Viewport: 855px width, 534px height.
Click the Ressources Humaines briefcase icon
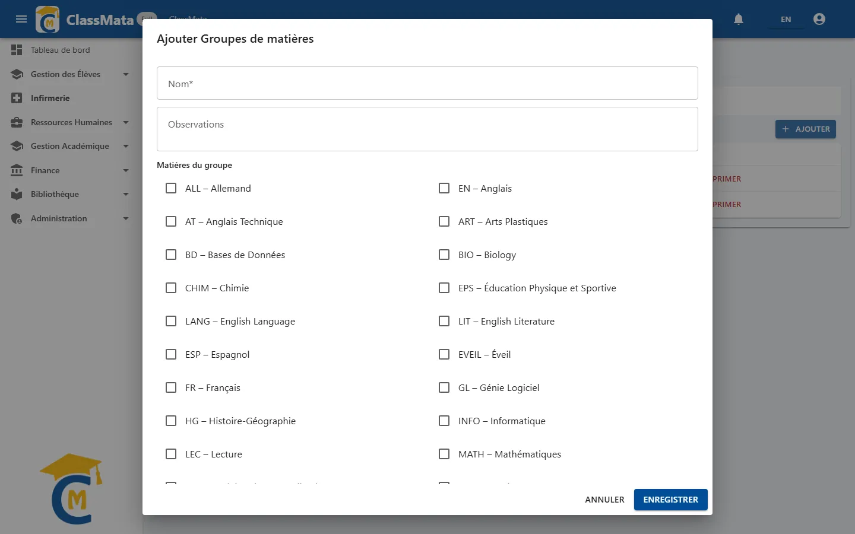(17, 122)
